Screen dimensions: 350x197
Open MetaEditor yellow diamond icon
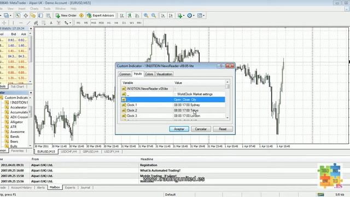pyautogui.click(x=81, y=15)
